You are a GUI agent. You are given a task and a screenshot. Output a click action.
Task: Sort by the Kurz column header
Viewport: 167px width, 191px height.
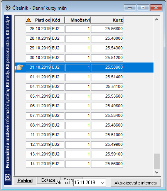click(107, 20)
